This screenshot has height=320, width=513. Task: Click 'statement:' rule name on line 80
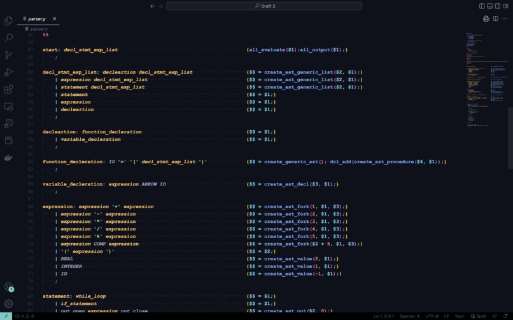(57, 296)
